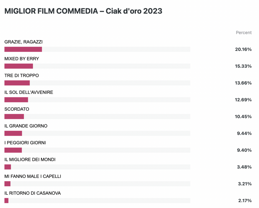Click the SCORDATO progress bar
Viewport: 259px width, 208px height.
point(97,117)
